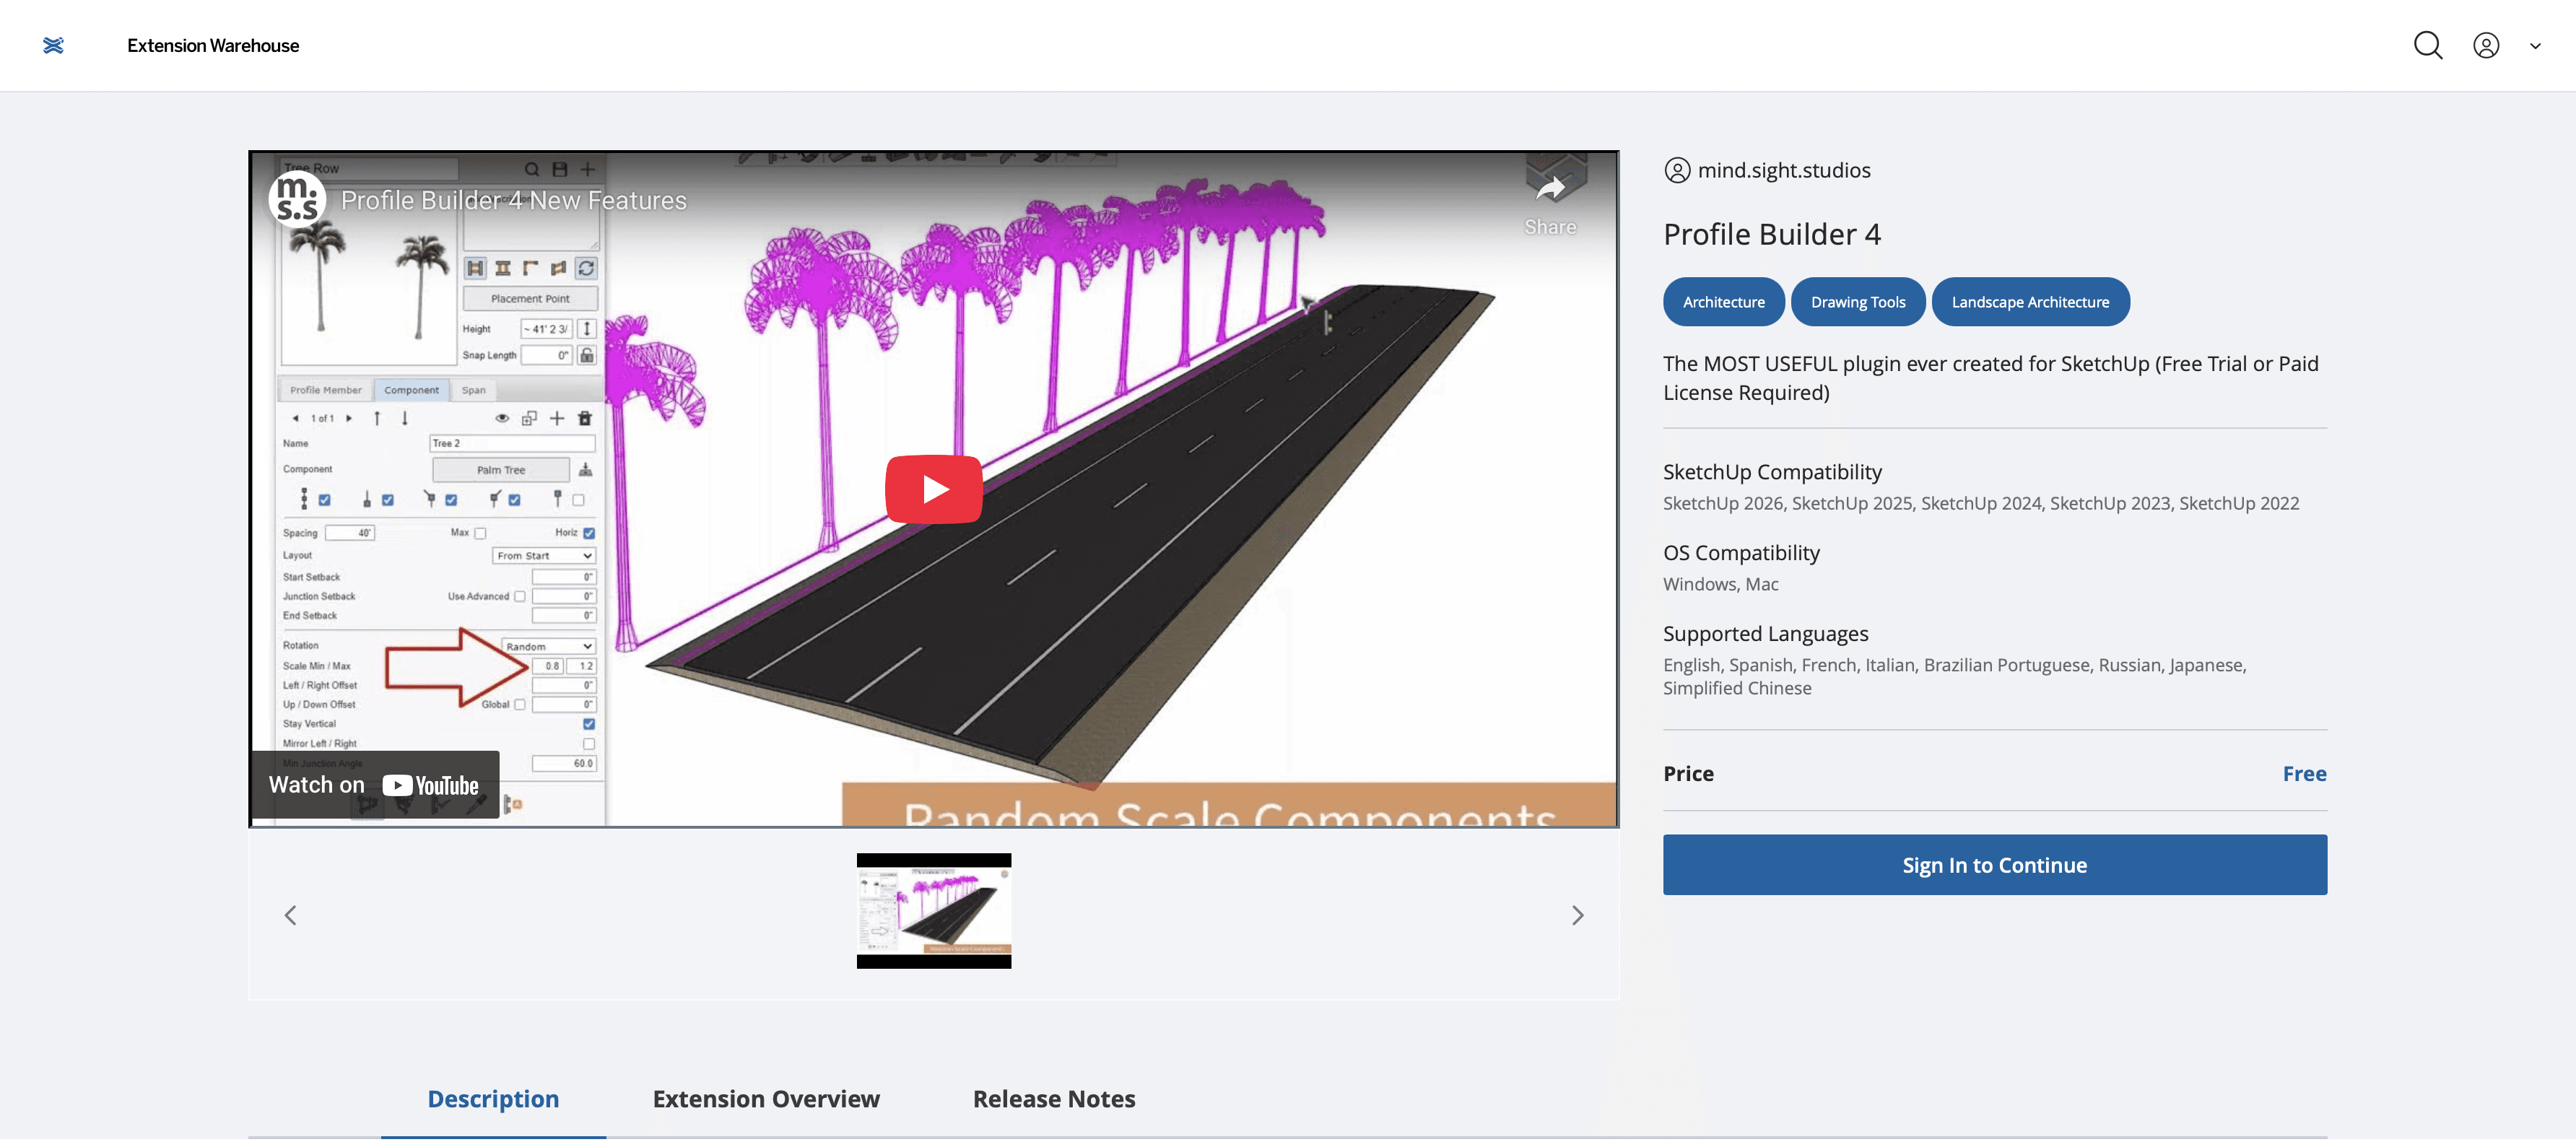Open the Release Notes tab

coord(1053,1098)
